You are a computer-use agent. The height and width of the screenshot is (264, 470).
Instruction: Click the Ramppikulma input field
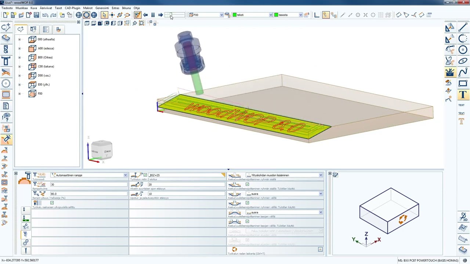coord(89,184)
